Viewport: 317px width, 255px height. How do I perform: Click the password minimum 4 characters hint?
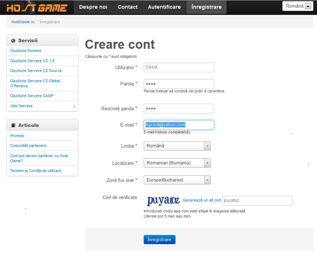point(184,91)
